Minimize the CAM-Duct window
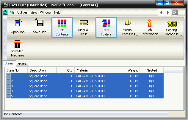This screenshot has width=188, height=120. tap(159, 3)
